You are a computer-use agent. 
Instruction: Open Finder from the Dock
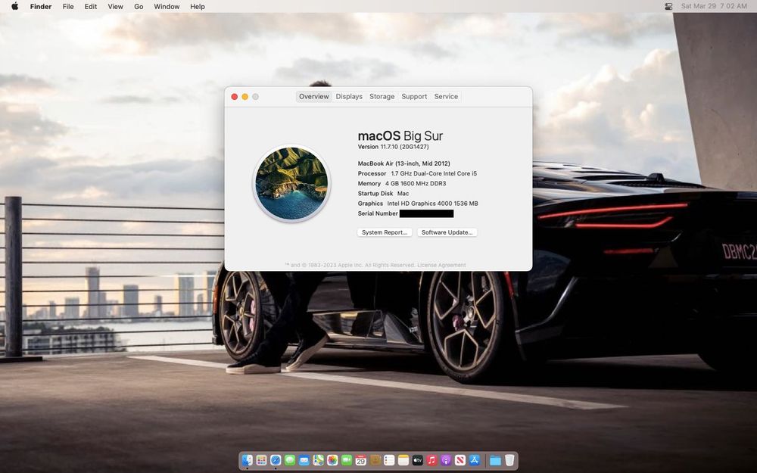click(248, 460)
